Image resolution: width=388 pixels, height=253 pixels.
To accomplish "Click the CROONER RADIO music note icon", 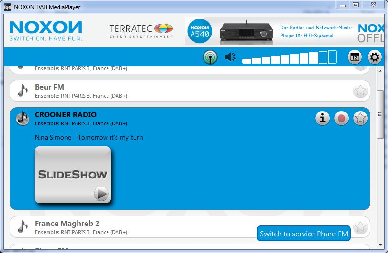I will [22, 118].
